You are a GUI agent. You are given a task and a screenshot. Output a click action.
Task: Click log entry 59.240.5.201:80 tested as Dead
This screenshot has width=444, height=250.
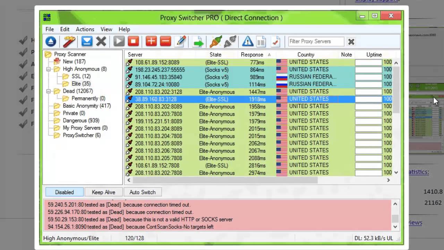point(119,205)
